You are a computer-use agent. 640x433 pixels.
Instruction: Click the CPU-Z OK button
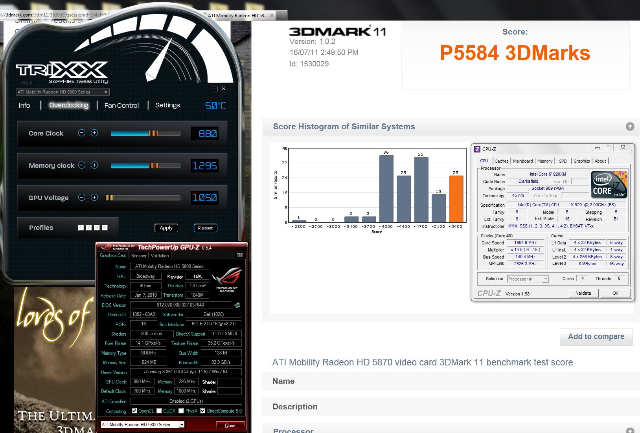click(x=615, y=293)
